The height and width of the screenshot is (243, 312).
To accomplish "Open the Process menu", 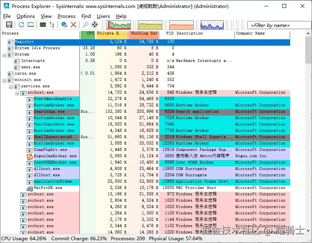I will [66, 16].
